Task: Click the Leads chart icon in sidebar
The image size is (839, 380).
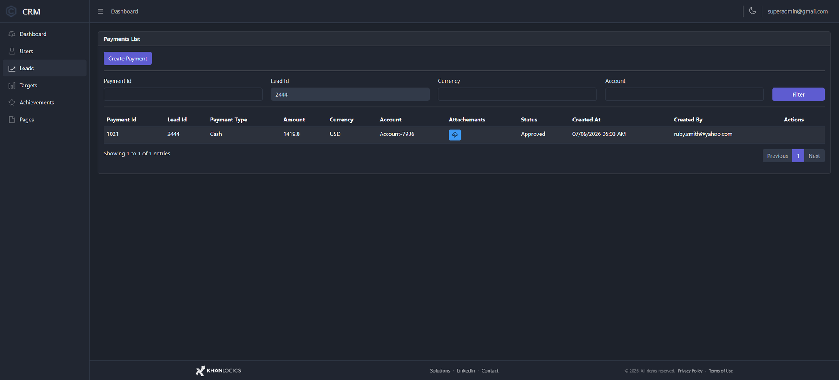Action: [12, 69]
